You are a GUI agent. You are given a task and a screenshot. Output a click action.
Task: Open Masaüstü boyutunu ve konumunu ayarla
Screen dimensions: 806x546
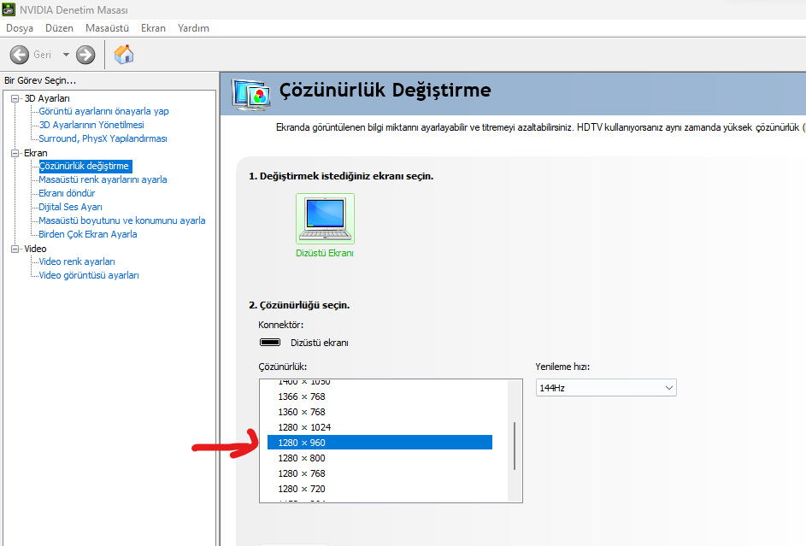pyautogui.click(x=122, y=220)
